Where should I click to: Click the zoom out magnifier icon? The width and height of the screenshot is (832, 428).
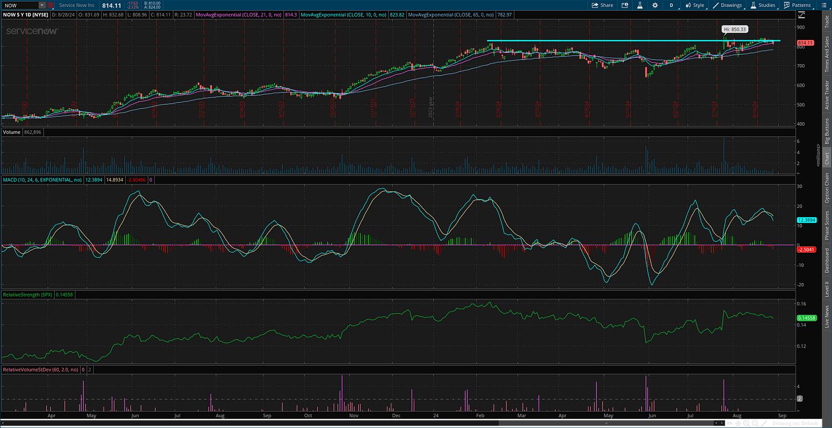pos(754,423)
